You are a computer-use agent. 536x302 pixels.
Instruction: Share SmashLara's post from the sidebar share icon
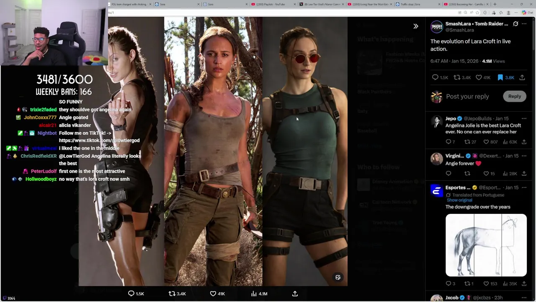pos(522,78)
